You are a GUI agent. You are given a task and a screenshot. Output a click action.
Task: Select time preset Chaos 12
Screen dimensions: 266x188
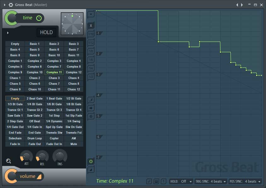point(74,89)
